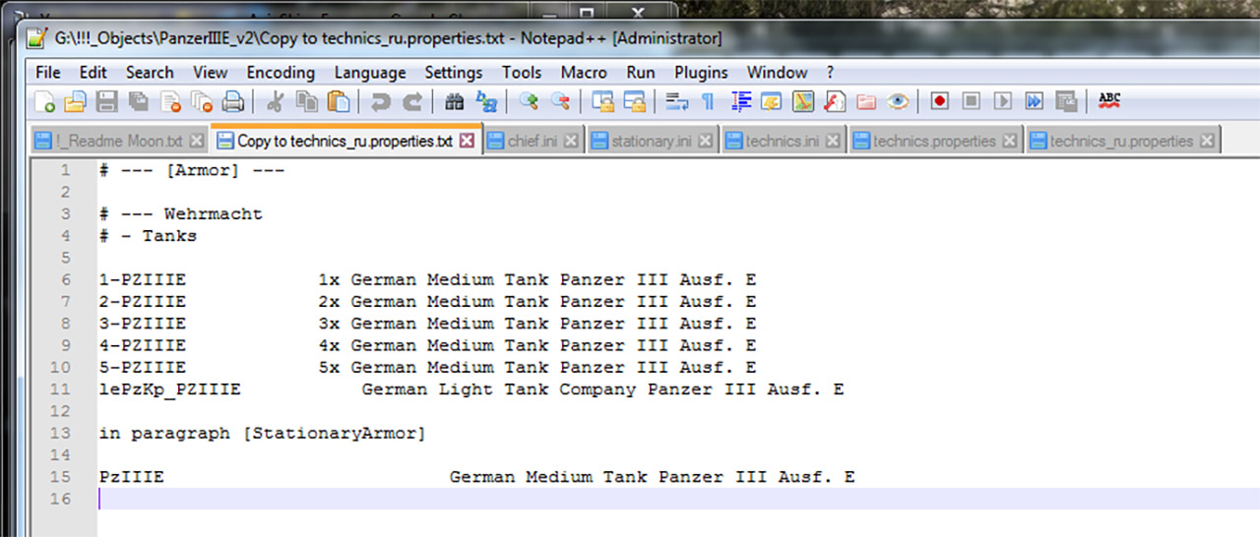1260x537 pixels.
Task: Print the document via printer icon
Action: pyautogui.click(x=232, y=101)
